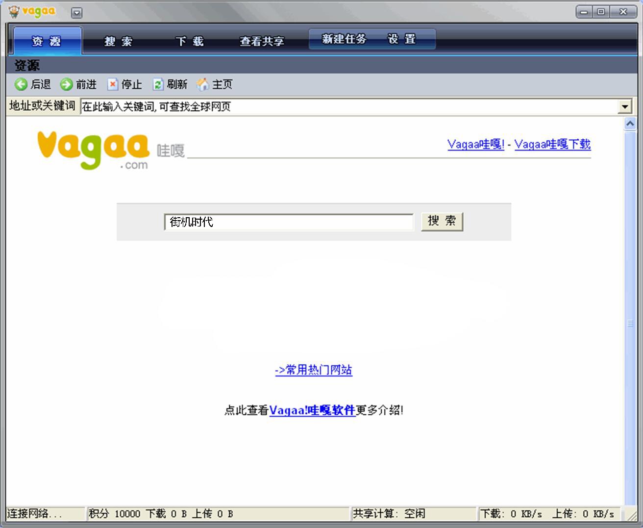The height and width of the screenshot is (528, 643).
Task: Click the Refresh (刷新) icon
Action: click(x=157, y=84)
